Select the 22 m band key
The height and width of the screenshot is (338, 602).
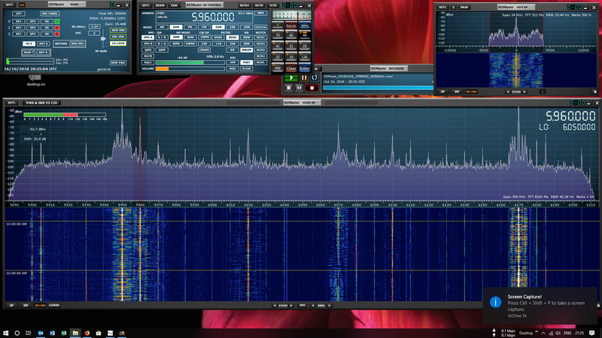point(278,57)
